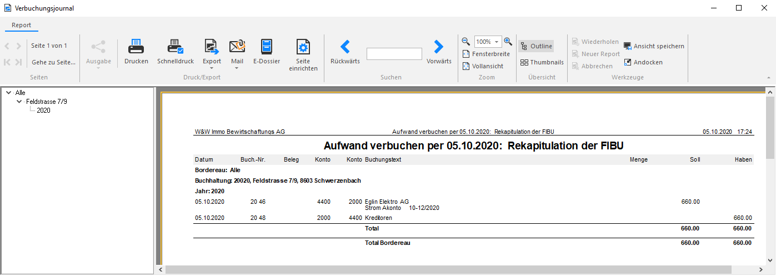Click the Verbuchungsjournal window icon
The height and width of the screenshot is (276, 776).
tap(8, 8)
